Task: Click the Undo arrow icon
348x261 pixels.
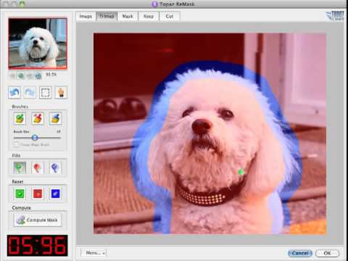Action: (x=14, y=93)
